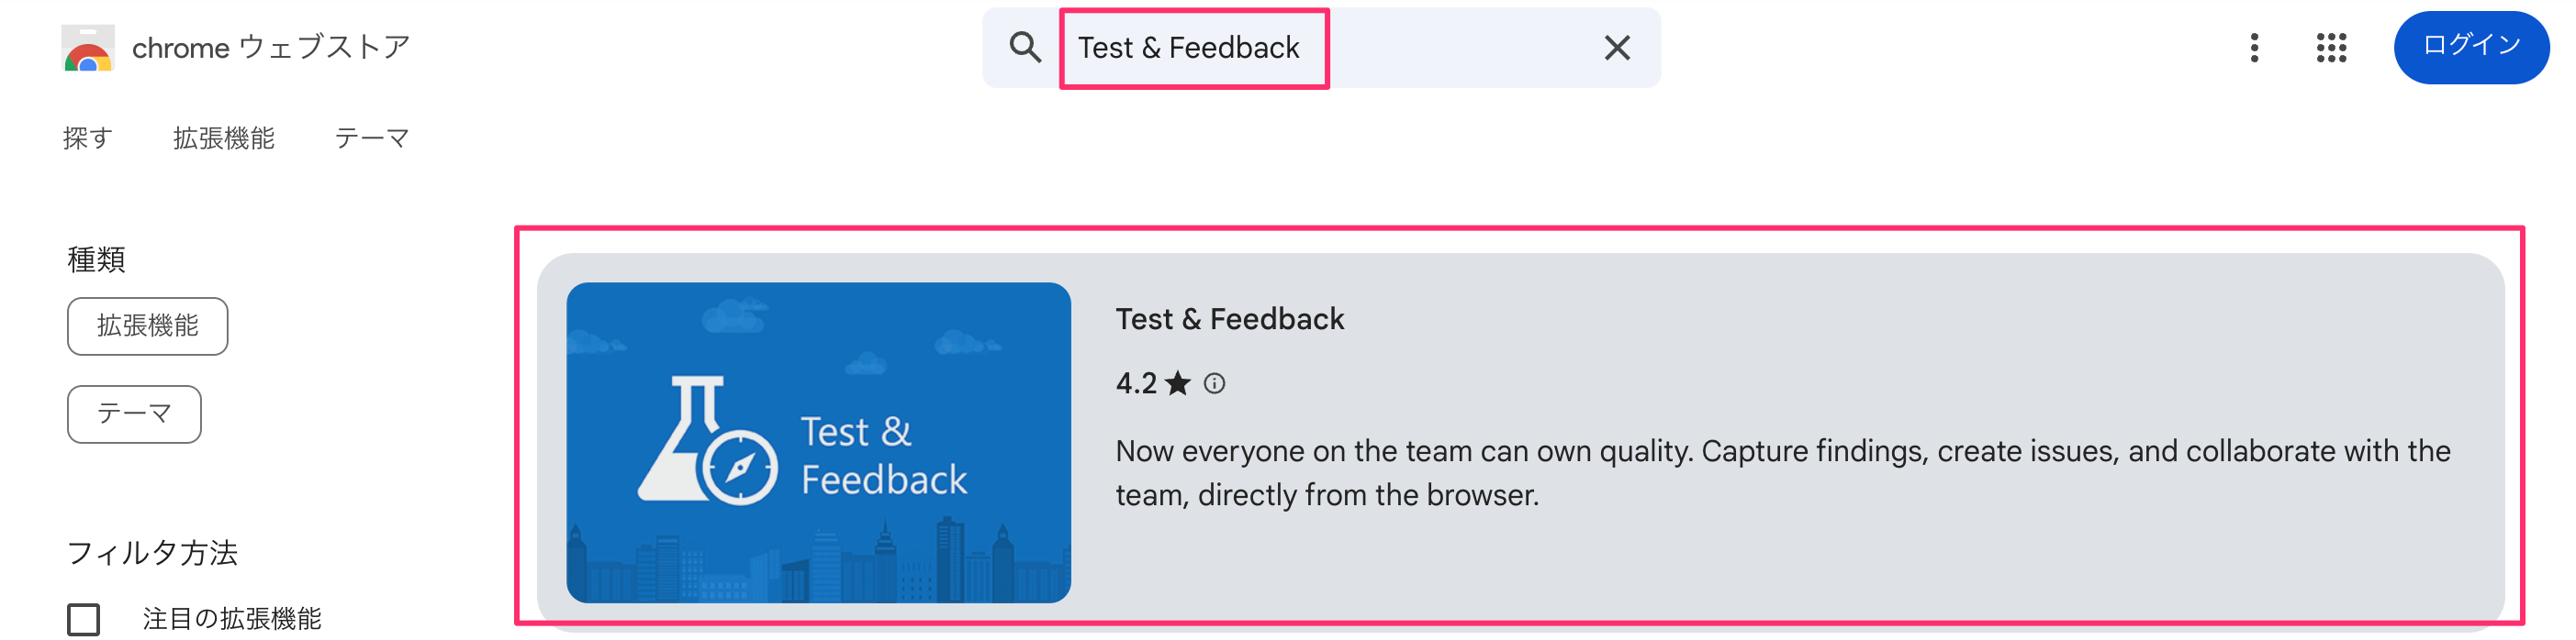This screenshot has height=640, width=2576.
Task: Enable the 注目の拡張機能 checkbox
Action: click(x=84, y=619)
